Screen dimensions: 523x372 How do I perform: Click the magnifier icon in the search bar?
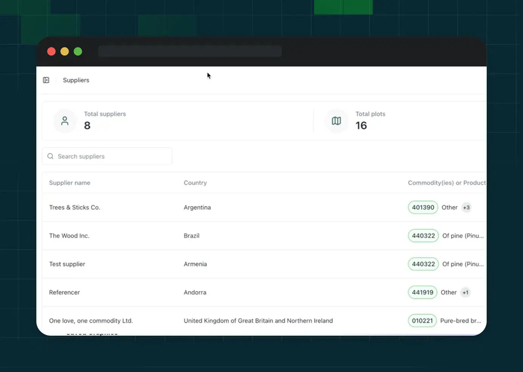click(50, 156)
